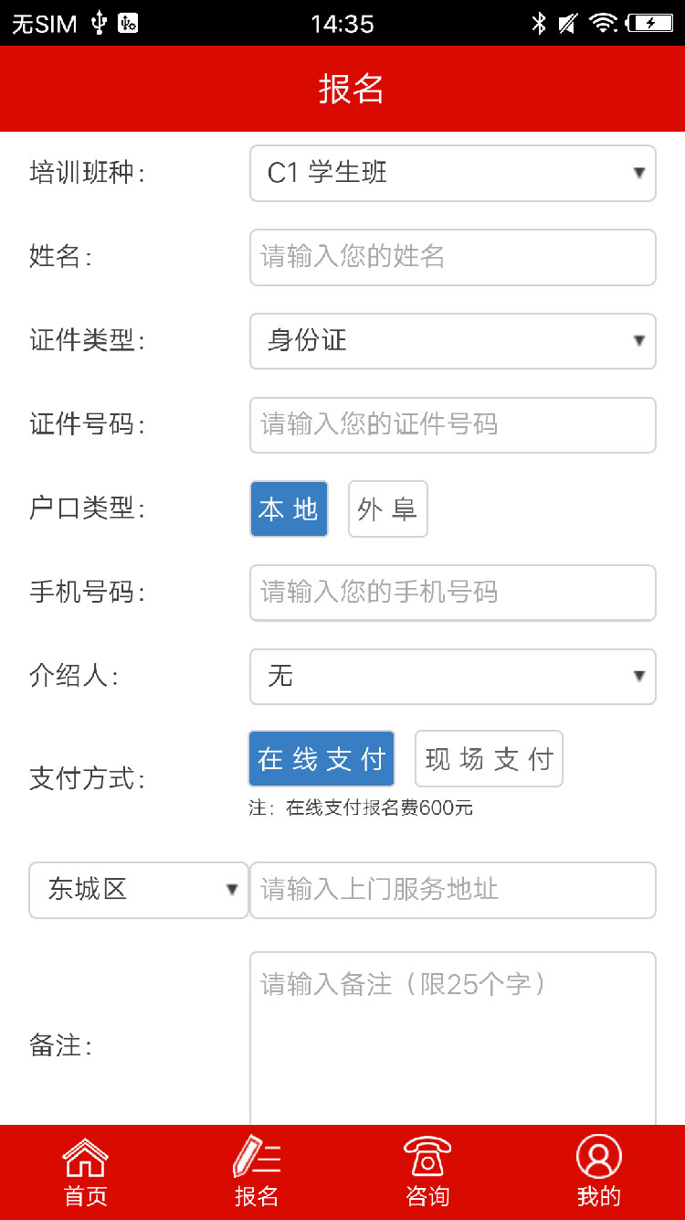Image resolution: width=685 pixels, height=1220 pixels.
Task: Open the 证件类型 dropdown showing 身份证
Action: (453, 341)
